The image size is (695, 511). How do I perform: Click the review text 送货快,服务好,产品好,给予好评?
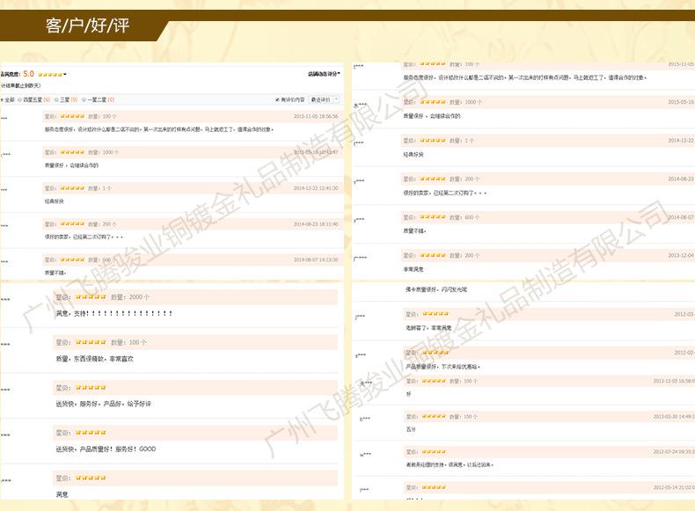[x=103, y=404]
